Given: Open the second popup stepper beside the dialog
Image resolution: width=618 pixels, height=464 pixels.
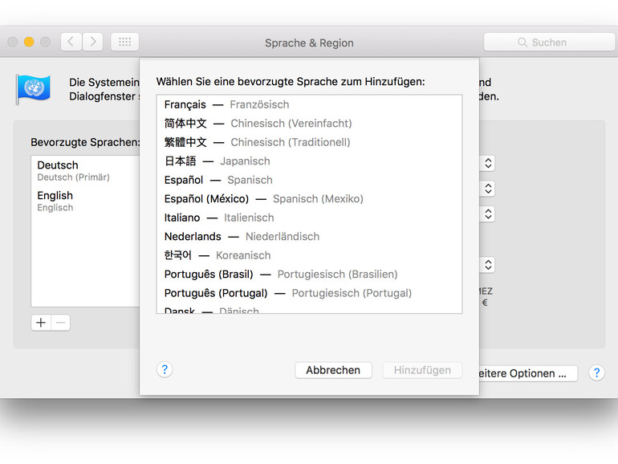Looking at the screenshot, I should tap(488, 189).
